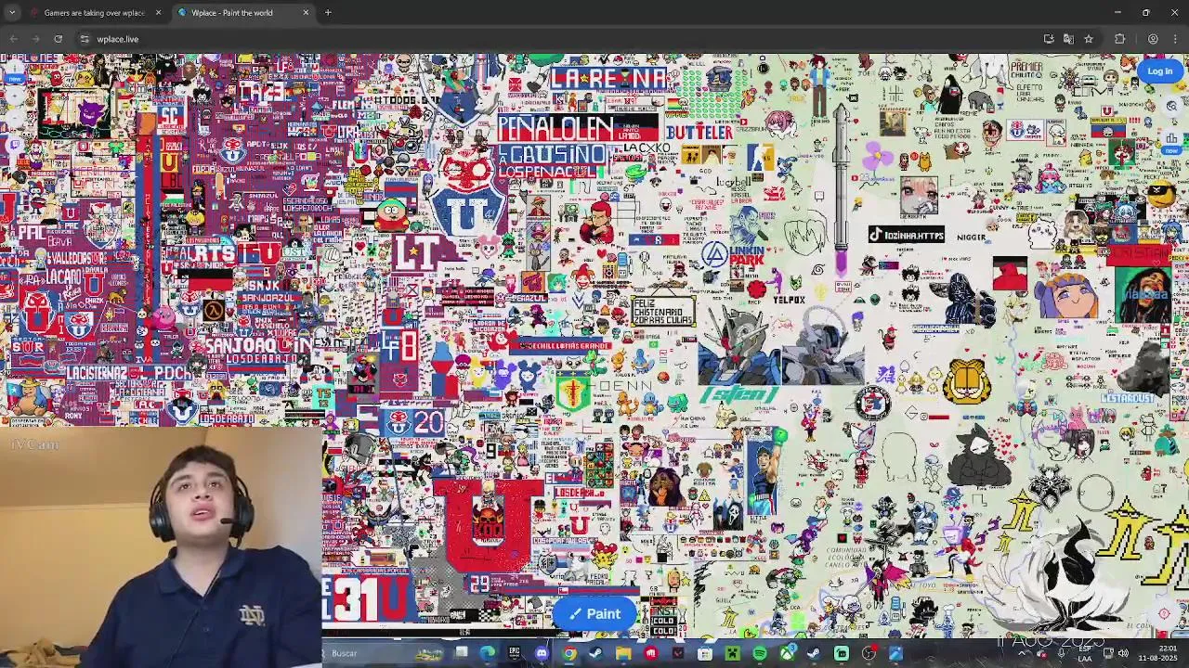Click the Garfield pixel art on map
The image size is (1189, 668).
tap(966, 381)
